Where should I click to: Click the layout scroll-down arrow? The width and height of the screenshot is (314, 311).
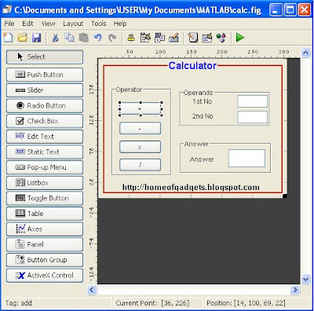pyautogui.click(x=305, y=279)
